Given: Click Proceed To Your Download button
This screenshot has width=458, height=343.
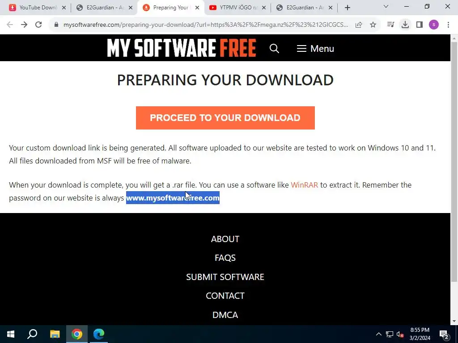Looking at the screenshot, I should tap(225, 118).
